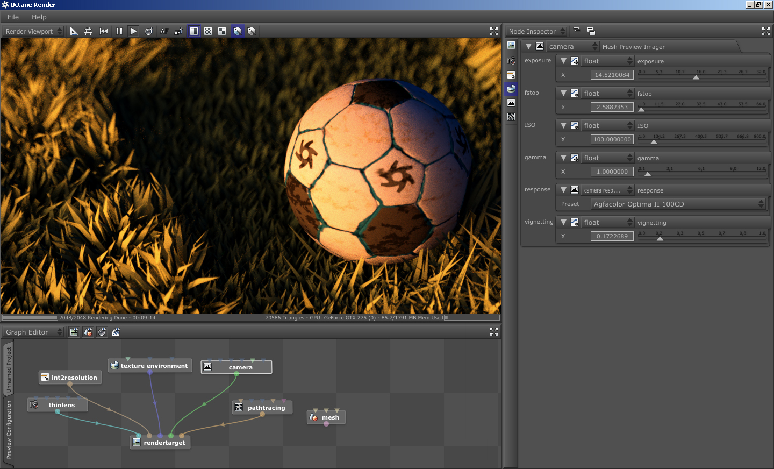The image size is (774, 469).
Task: Toggle the large checker display mode
Action: pos(222,31)
